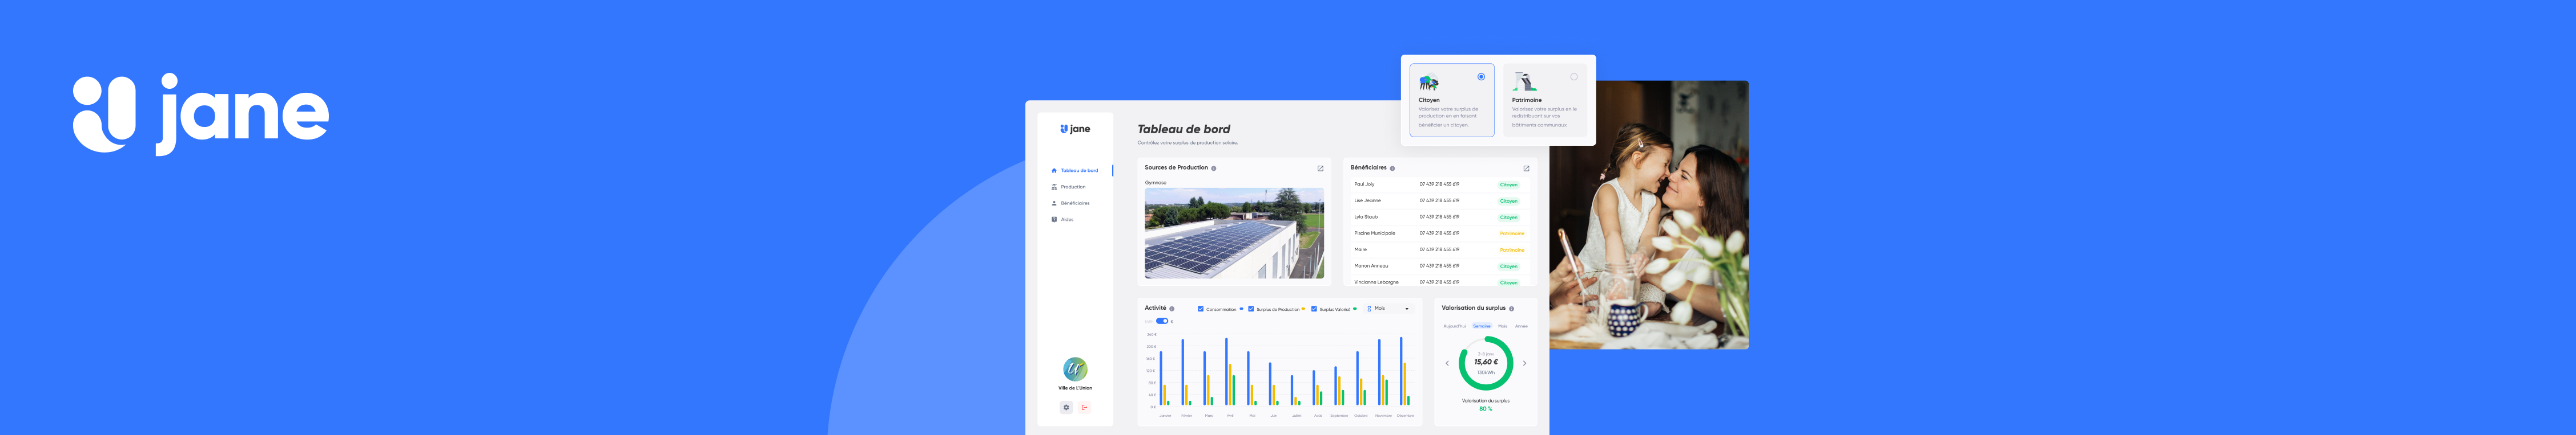Click the green valorisation progress ring
Viewport: 2576px width, 435px height.
(1486, 363)
